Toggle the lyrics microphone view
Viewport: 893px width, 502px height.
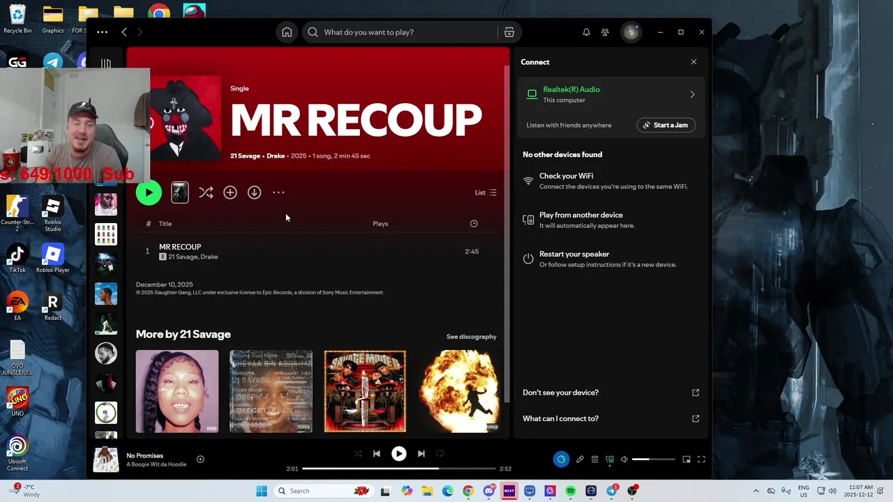click(580, 459)
